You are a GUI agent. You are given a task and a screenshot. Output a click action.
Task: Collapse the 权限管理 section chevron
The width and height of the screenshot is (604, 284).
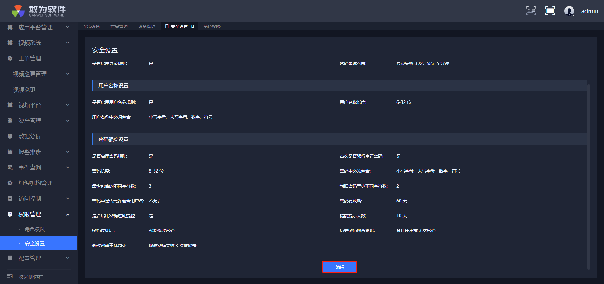68,214
